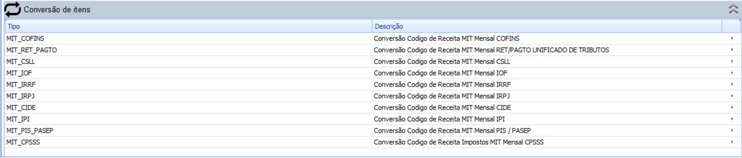Open arrow for MIT_IOF row
Image resolution: width=742 pixels, height=158 pixels.
(x=731, y=73)
